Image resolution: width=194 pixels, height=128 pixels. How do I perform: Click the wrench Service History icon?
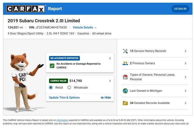(125, 51)
